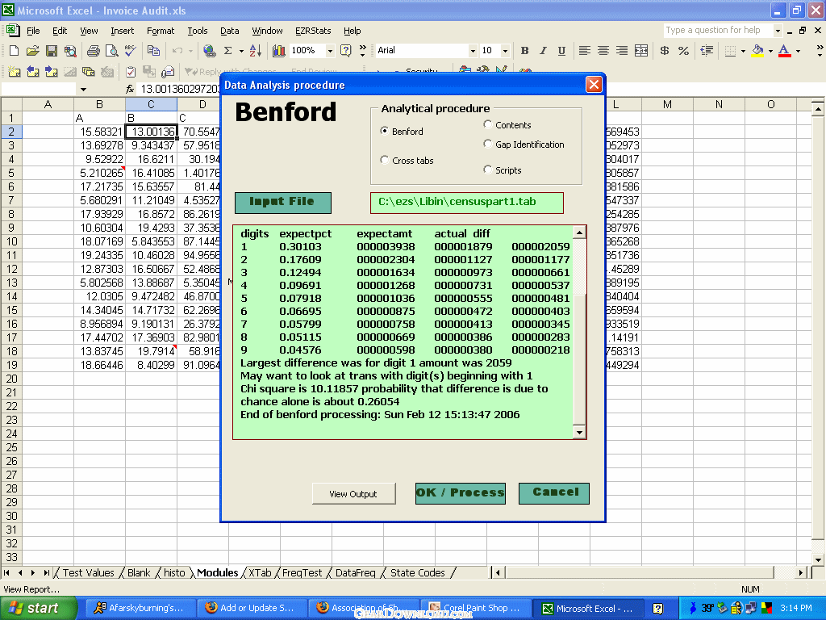The image size is (826, 620).
Task: Open the Font Color dropdown arrow
Action: coord(798,51)
